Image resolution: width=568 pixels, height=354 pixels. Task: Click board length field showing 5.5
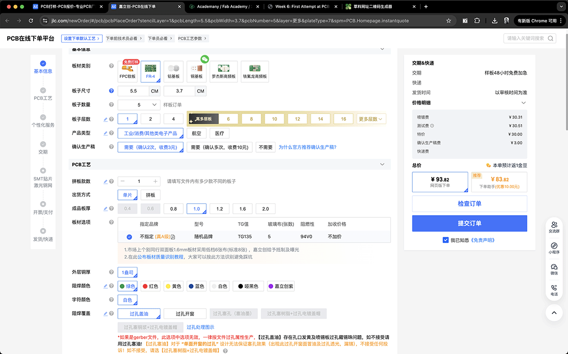(x=133, y=91)
